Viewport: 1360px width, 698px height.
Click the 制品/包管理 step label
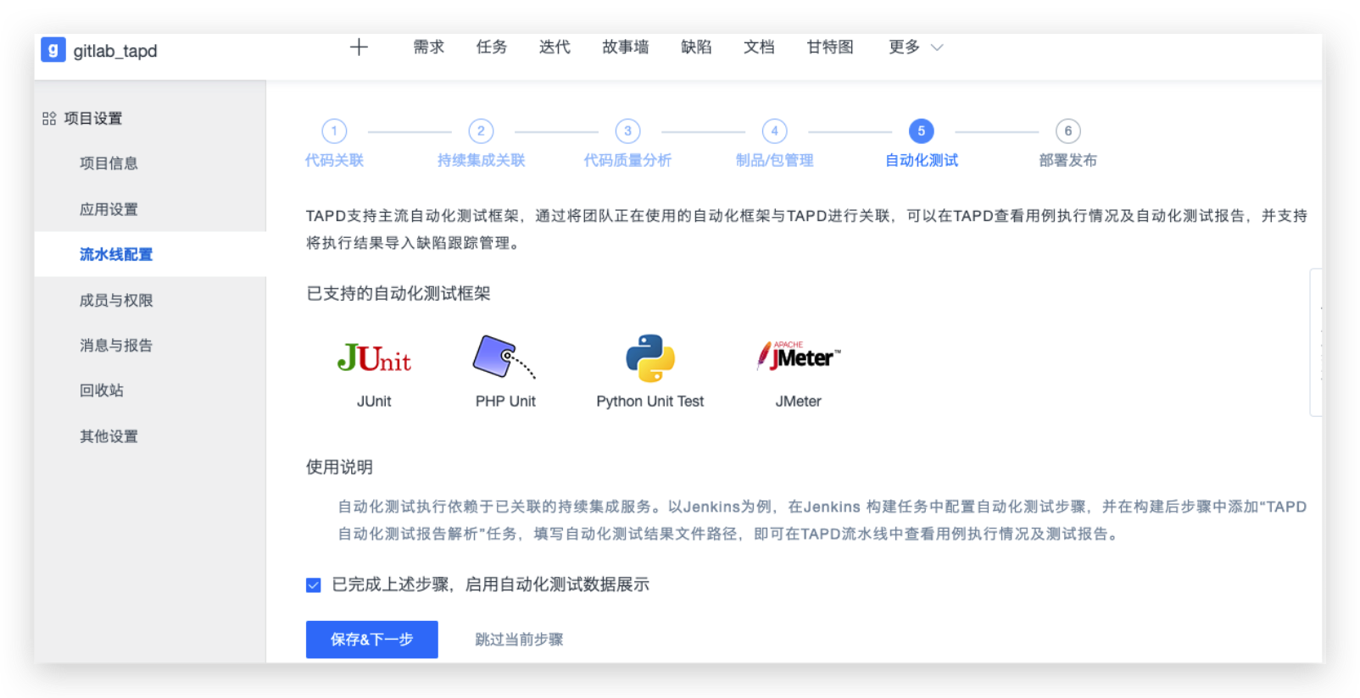pos(774,160)
